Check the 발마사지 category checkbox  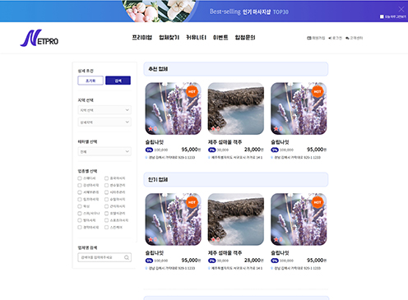[x=80, y=220]
